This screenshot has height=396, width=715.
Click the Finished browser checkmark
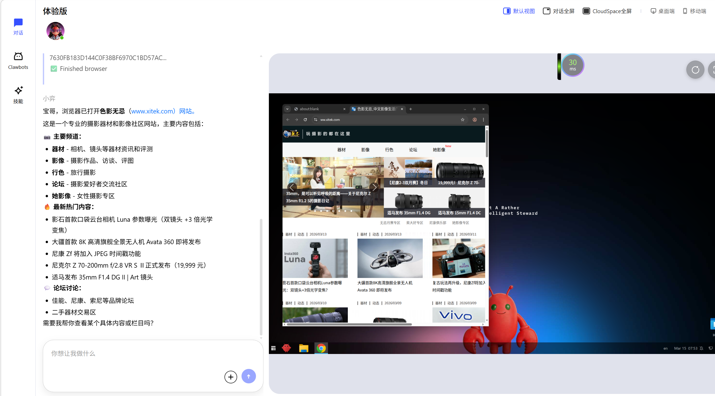(54, 69)
